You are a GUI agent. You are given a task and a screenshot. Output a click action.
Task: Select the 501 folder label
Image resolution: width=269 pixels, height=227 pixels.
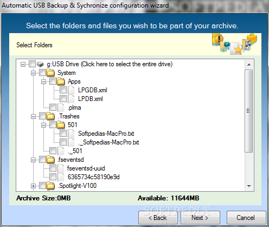[73, 125]
